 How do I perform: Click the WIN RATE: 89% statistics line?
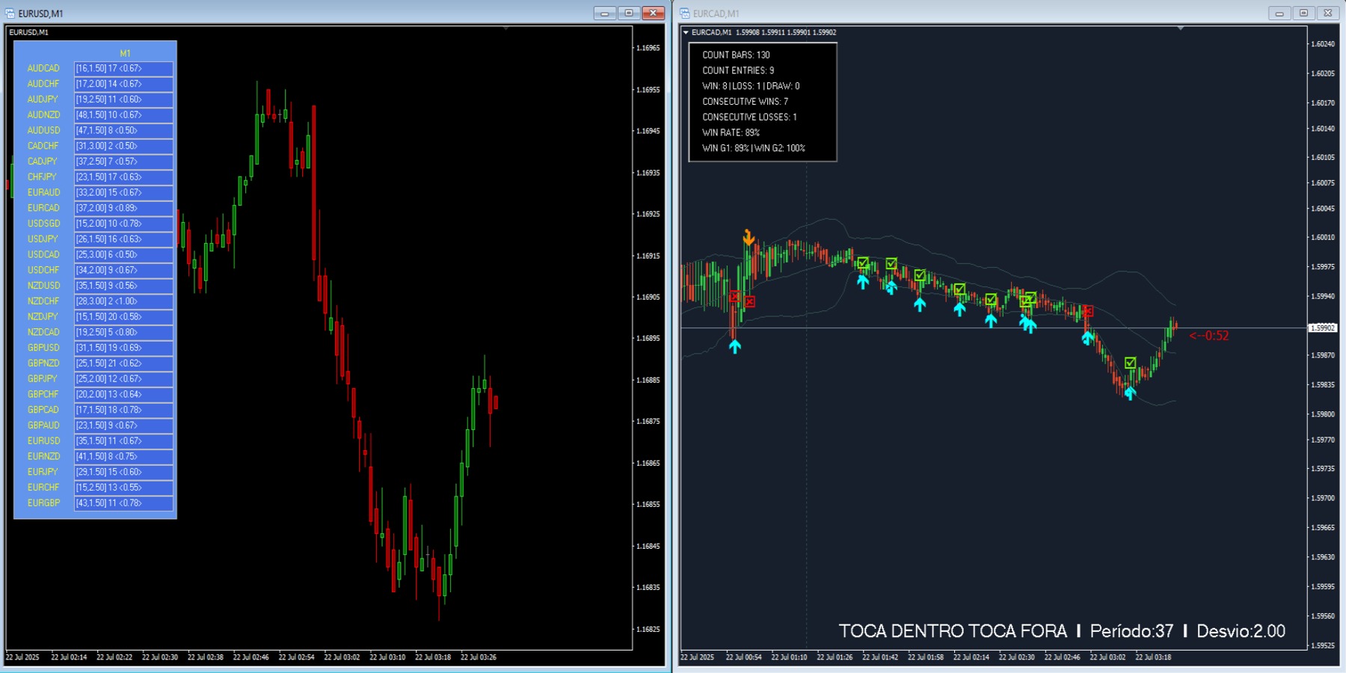click(x=731, y=132)
